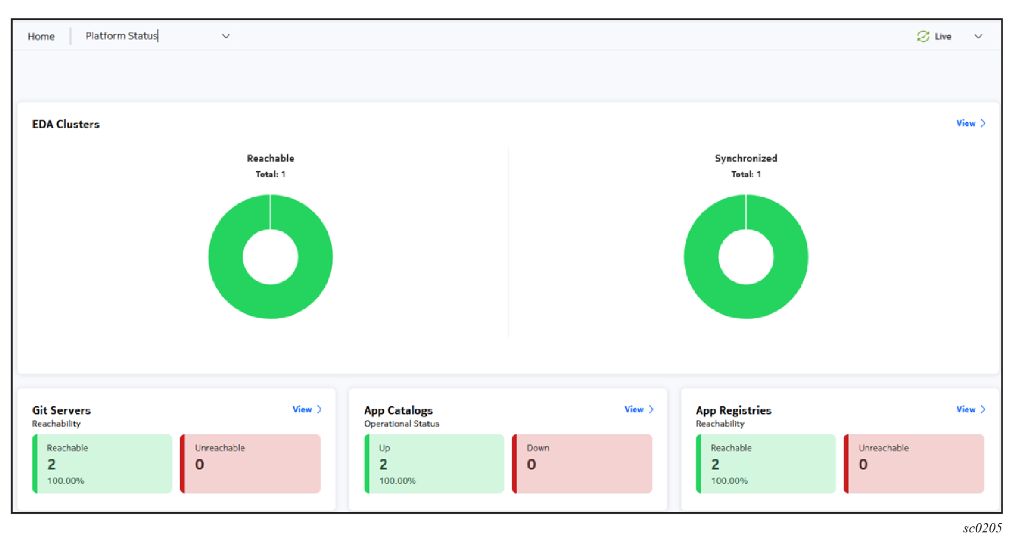Screen dimensions: 1012x539
Task: Open the Git Servers View link
Action: point(302,409)
